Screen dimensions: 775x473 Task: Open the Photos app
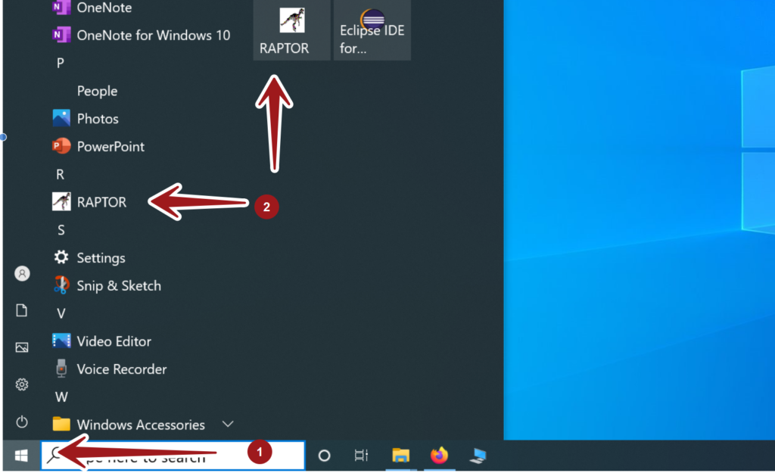point(98,118)
